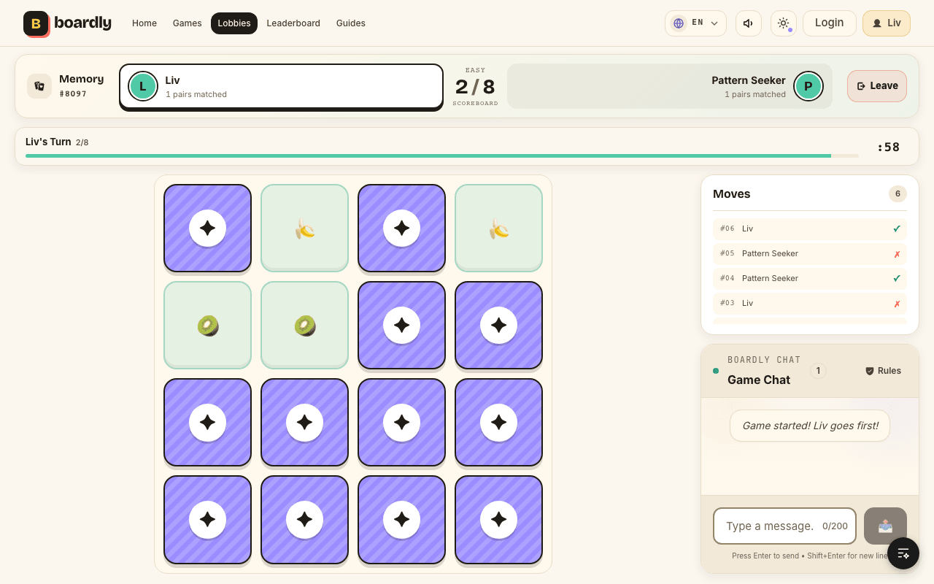Select move #03 Liv row
This screenshot has width=934, height=584.
point(810,303)
